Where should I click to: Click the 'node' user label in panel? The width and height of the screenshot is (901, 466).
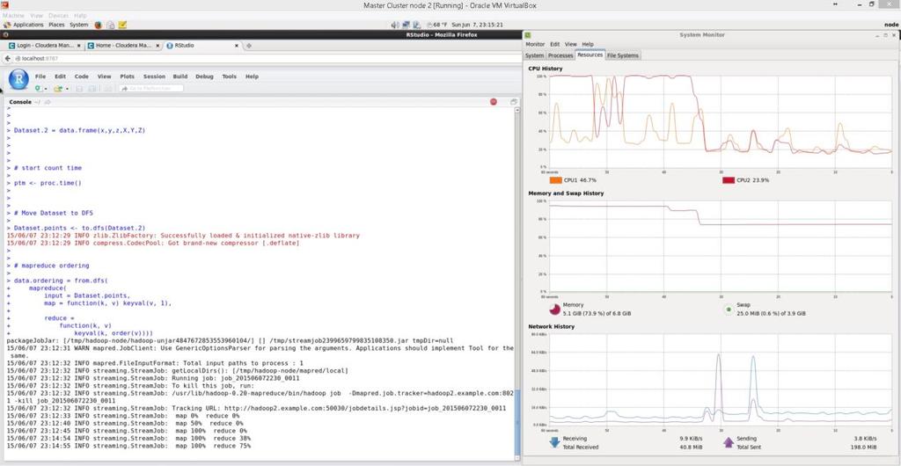[890, 25]
